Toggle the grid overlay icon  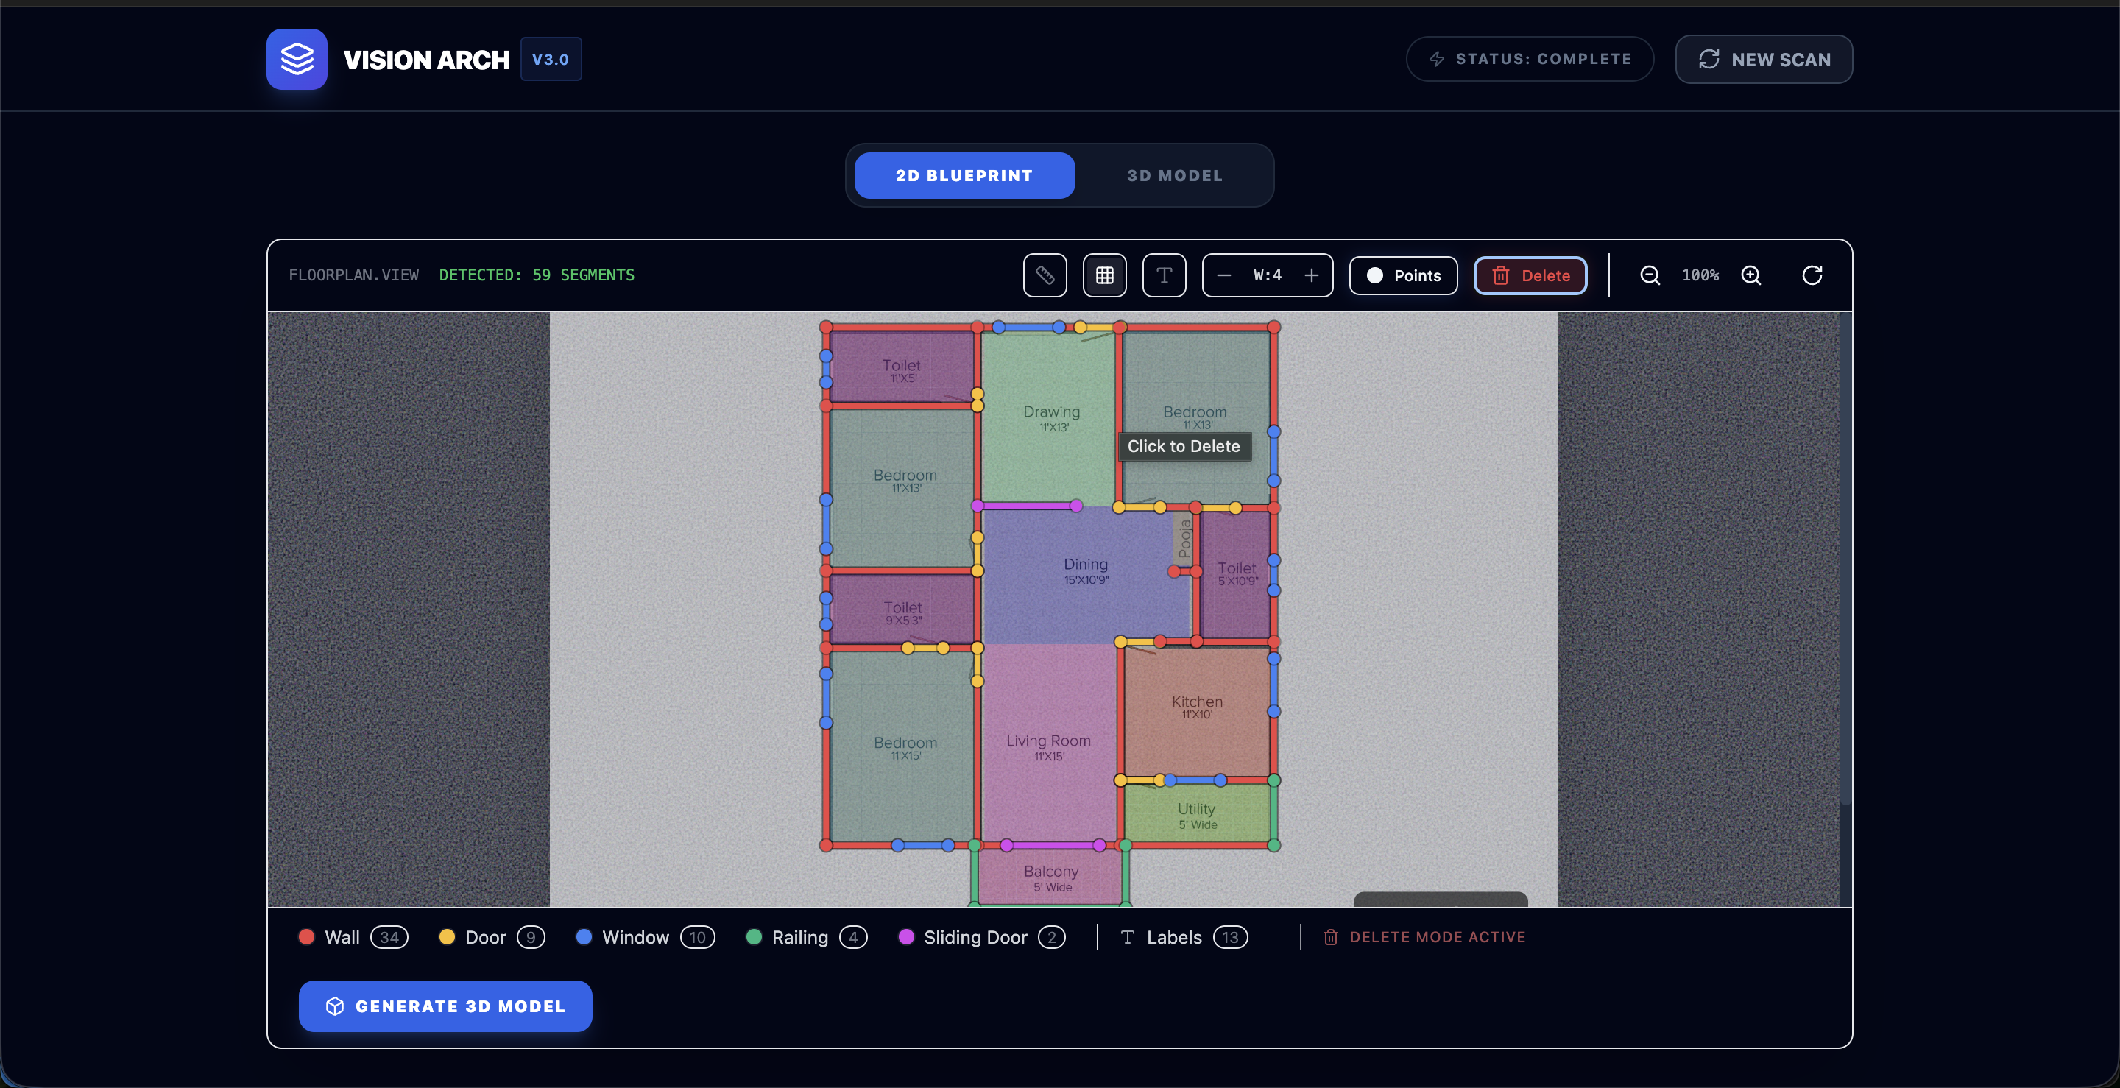click(1104, 275)
